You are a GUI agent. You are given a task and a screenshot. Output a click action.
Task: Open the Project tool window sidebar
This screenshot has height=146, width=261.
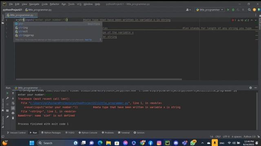pos(2,19)
